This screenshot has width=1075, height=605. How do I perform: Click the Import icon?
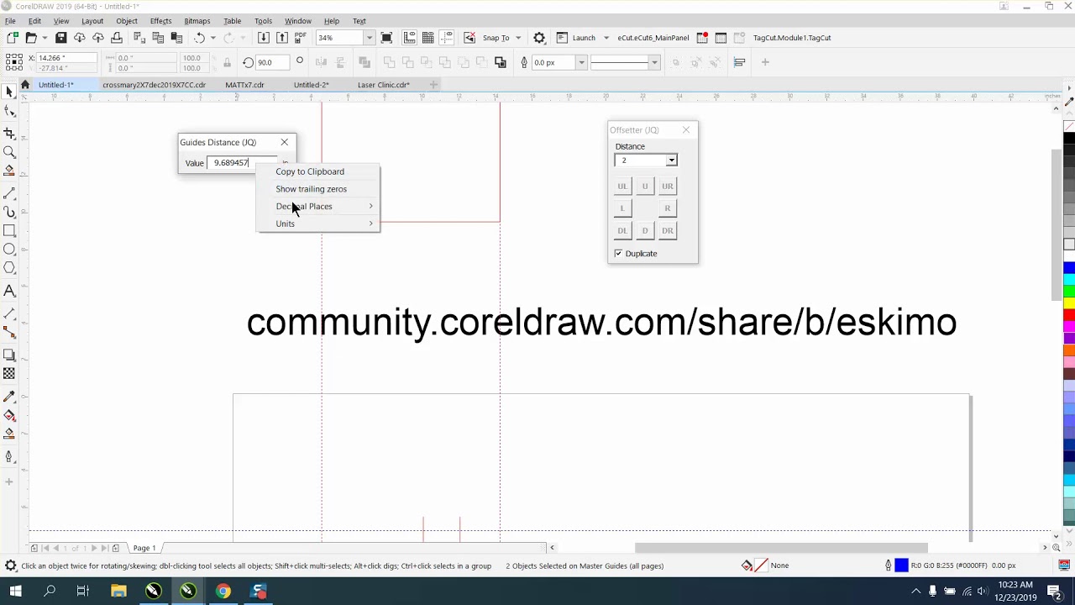coord(263,38)
